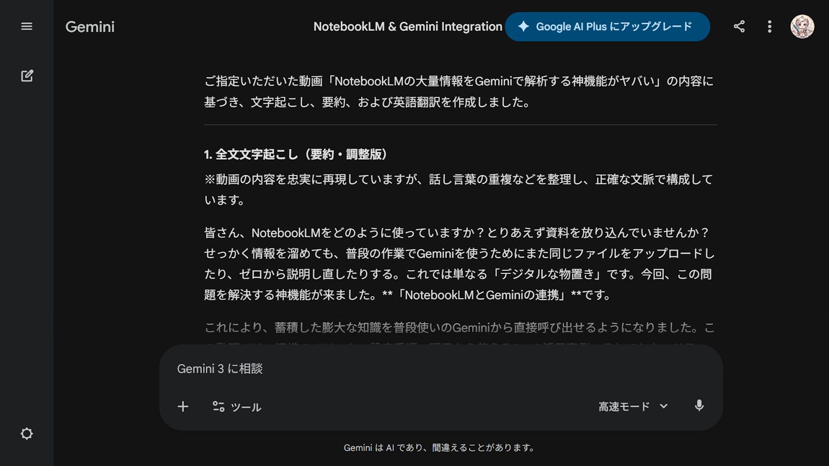This screenshot has height=466, width=829.
Task: Click the share conversation icon
Action: 739,26
